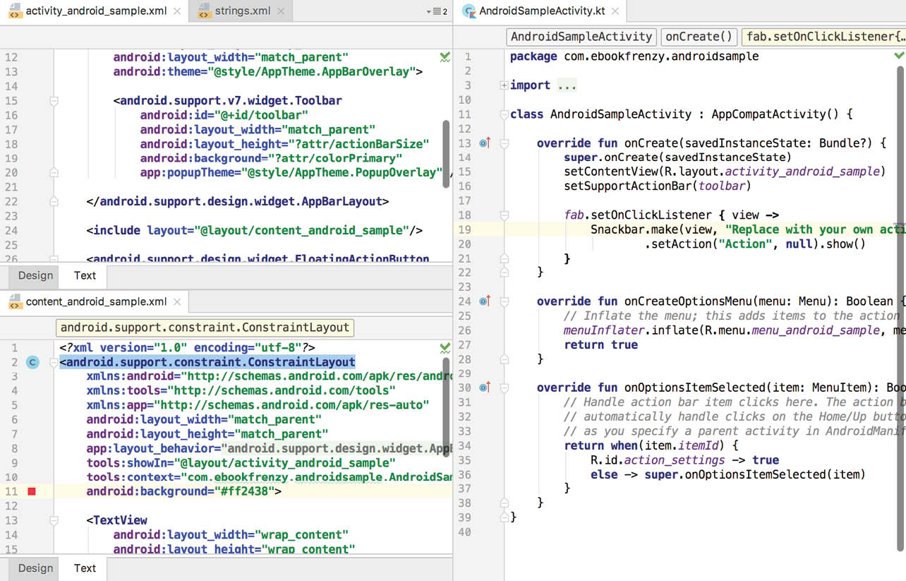Click the tools:showIn attribute on line 9

[241, 463]
